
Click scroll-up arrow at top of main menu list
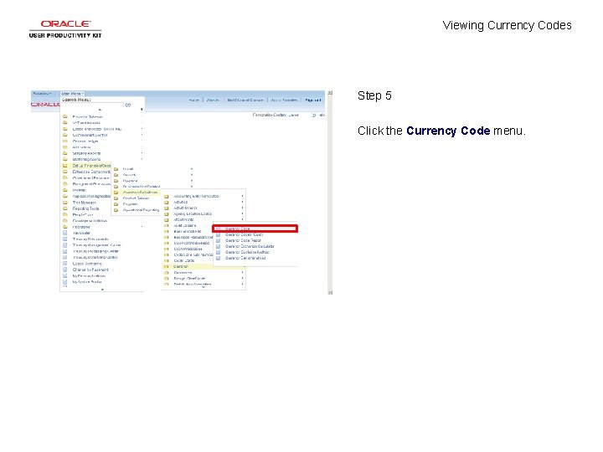point(100,110)
